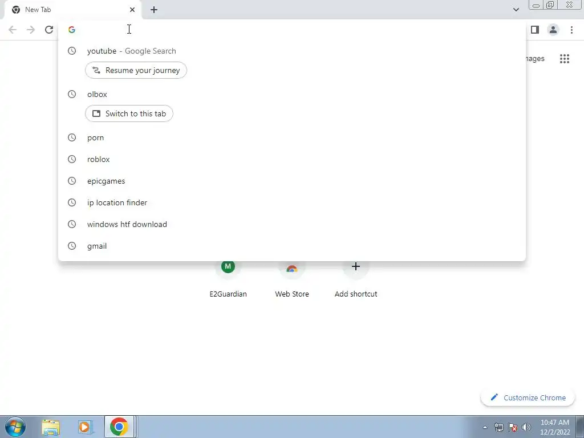Open a new tab with the plus button
Image resolution: width=584 pixels, height=438 pixels.
pos(154,10)
